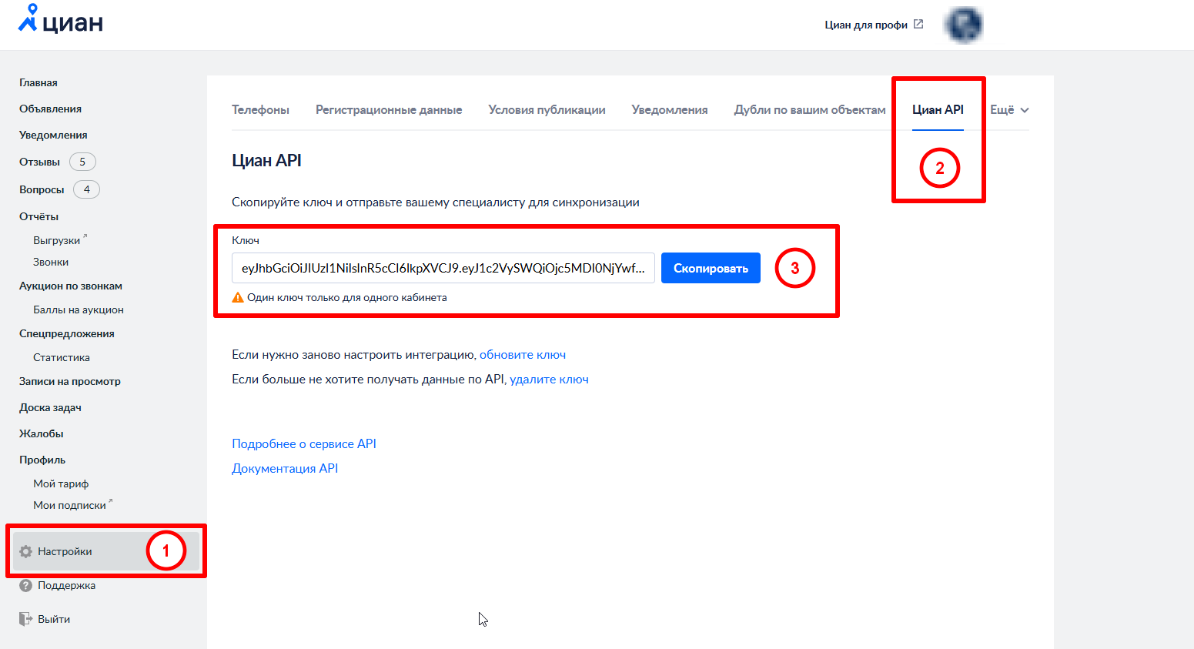Open Вопросы section

point(42,189)
